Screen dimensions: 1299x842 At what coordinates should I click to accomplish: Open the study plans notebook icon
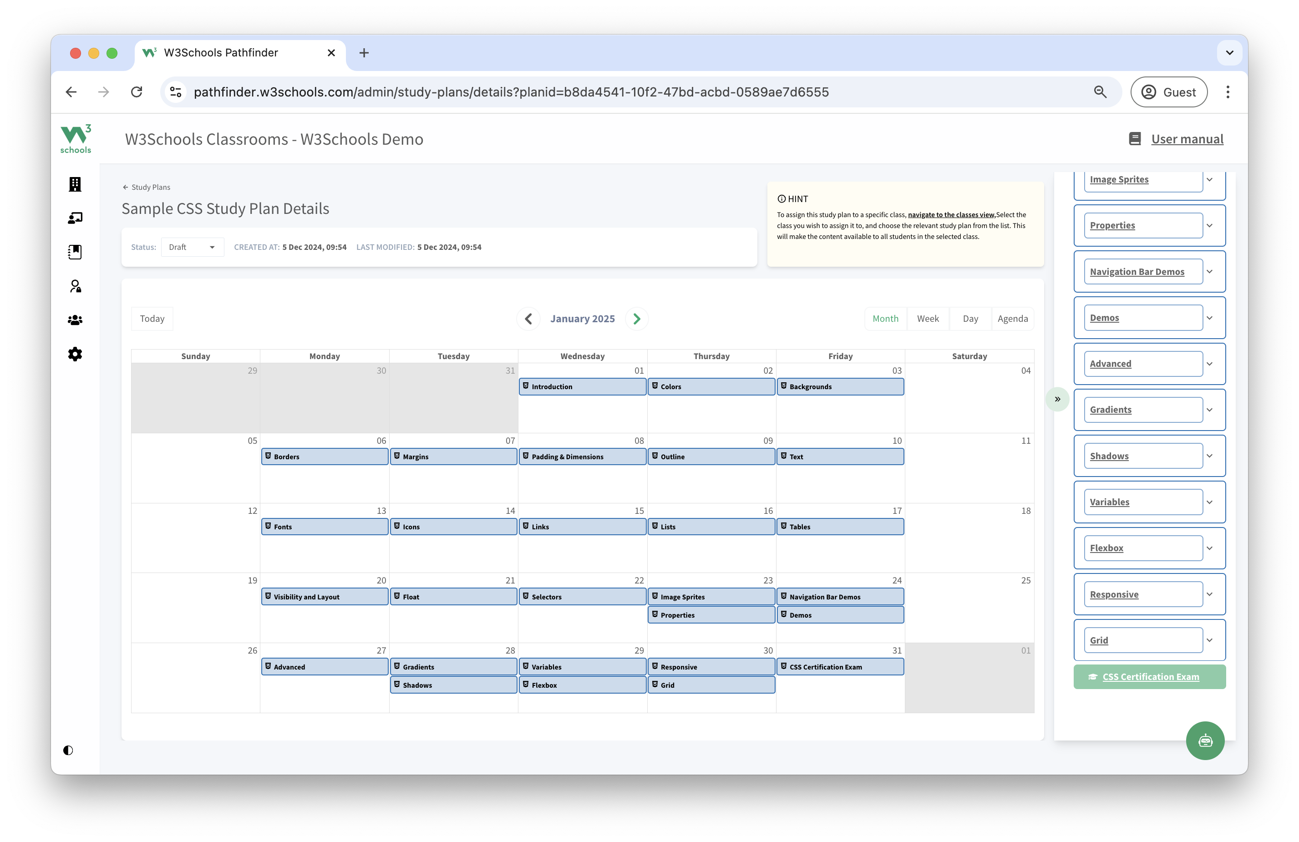tap(75, 252)
